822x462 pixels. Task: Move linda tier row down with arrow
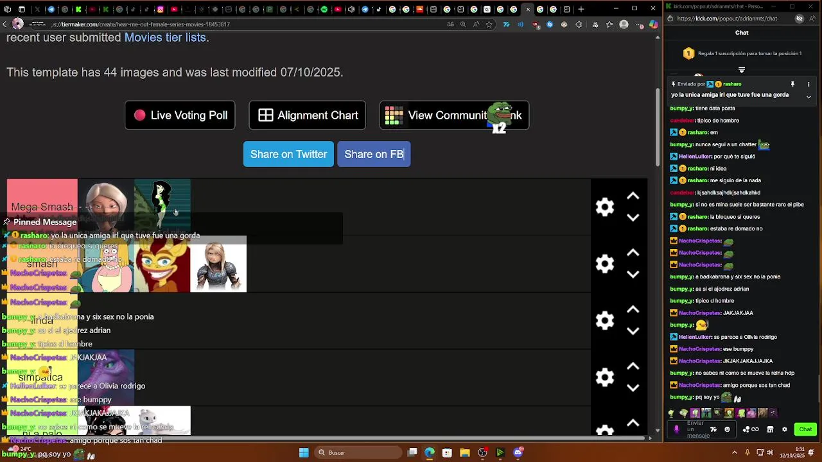(x=633, y=331)
